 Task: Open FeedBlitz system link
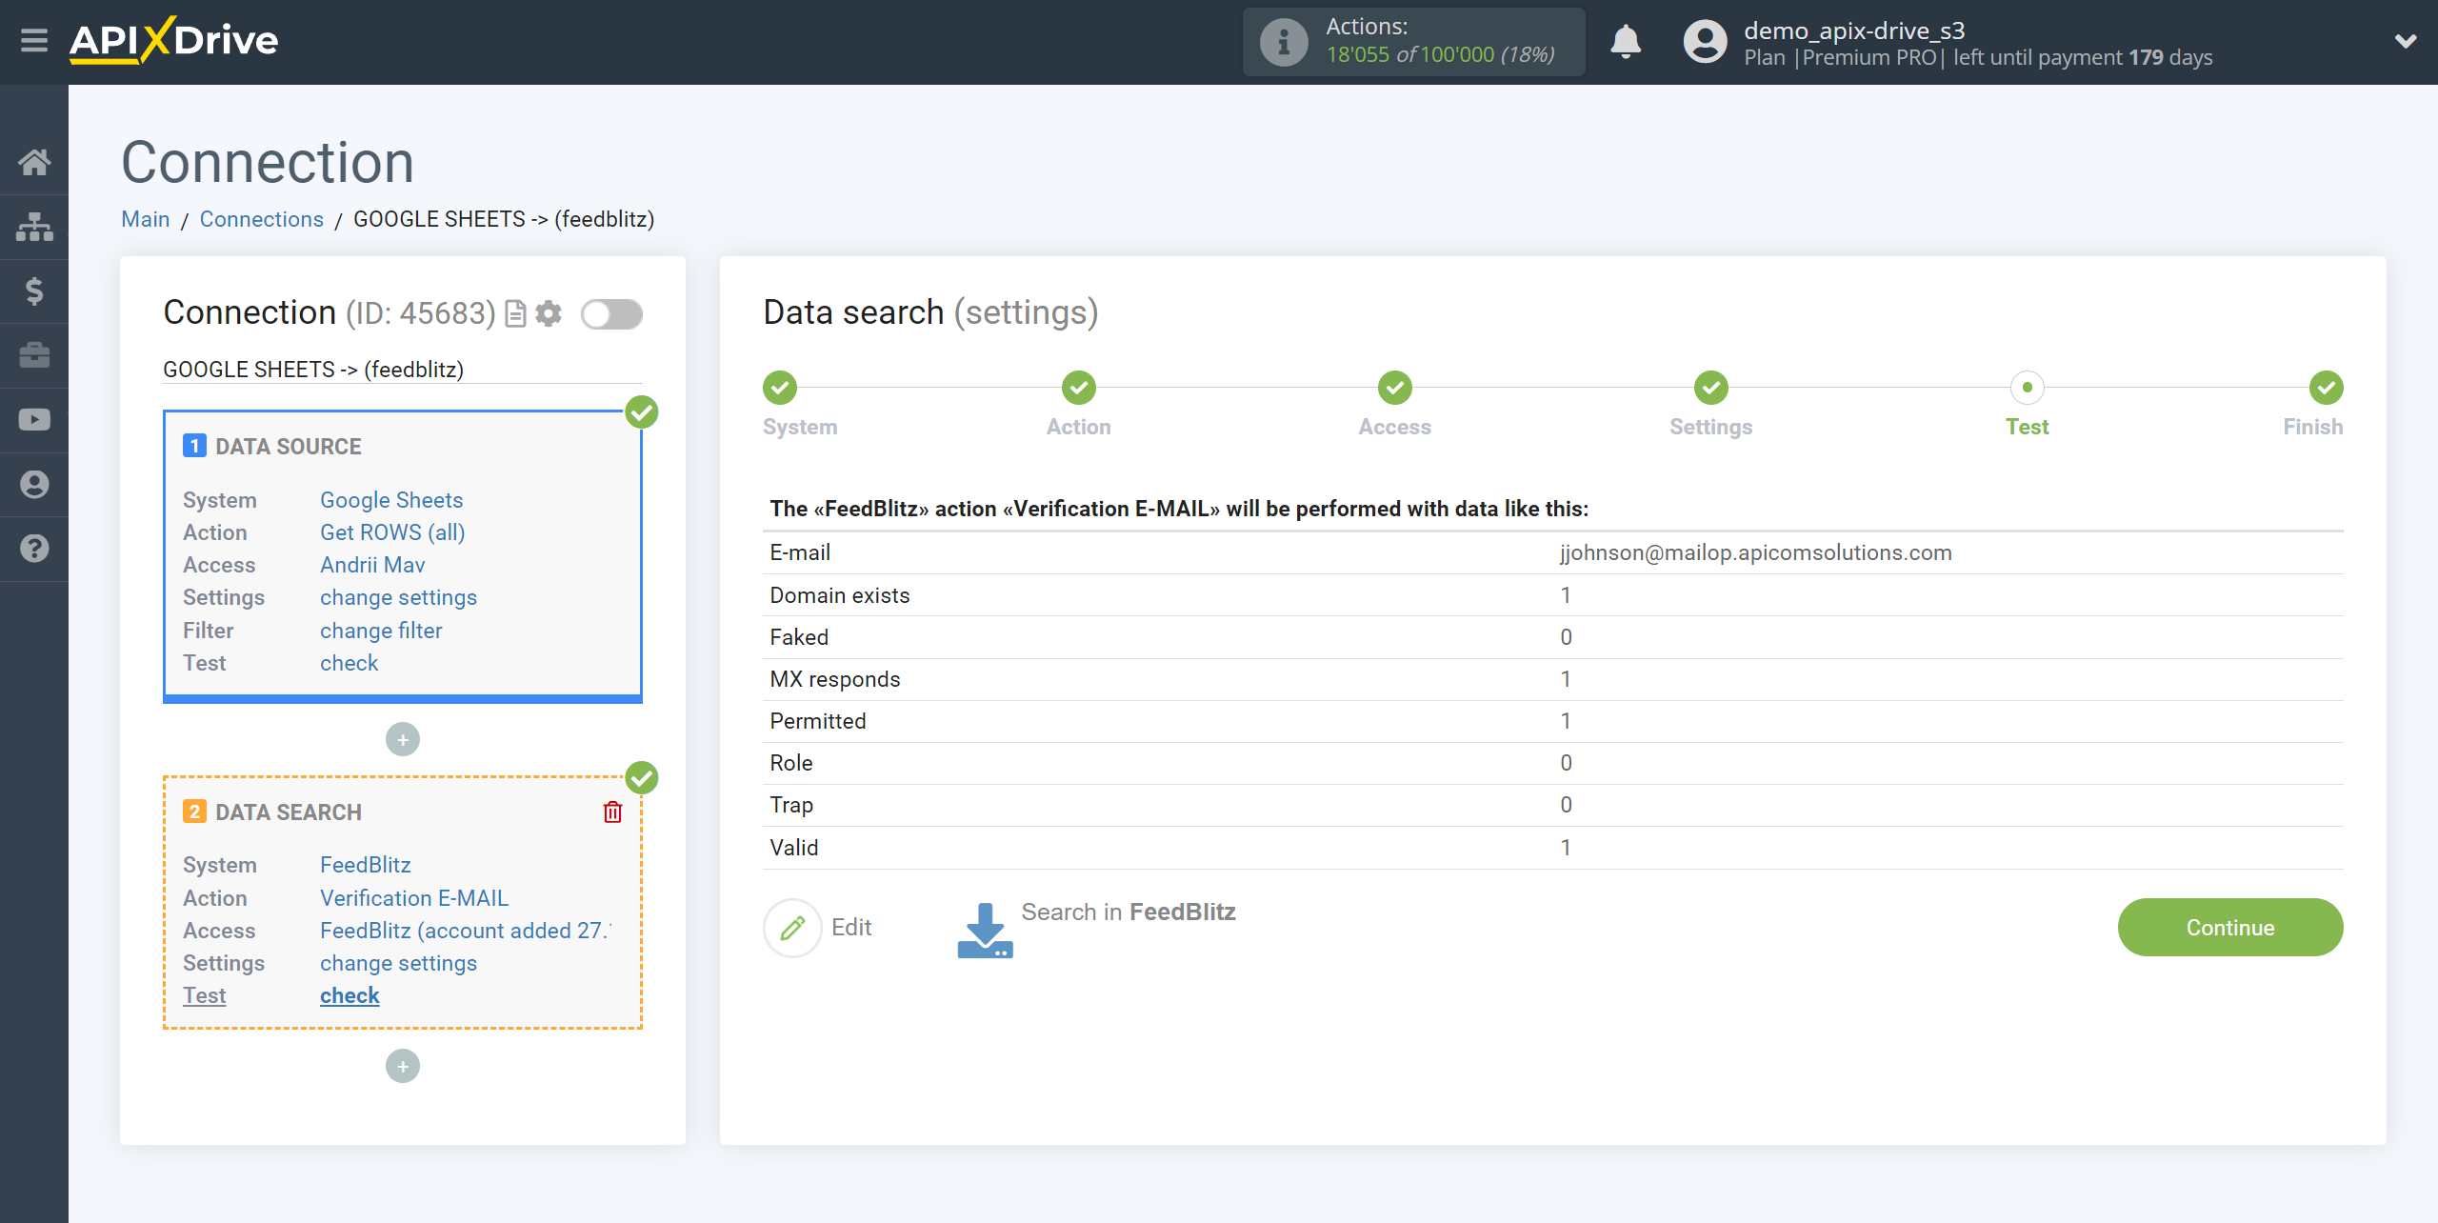pyautogui.click(x=366, y=865)
